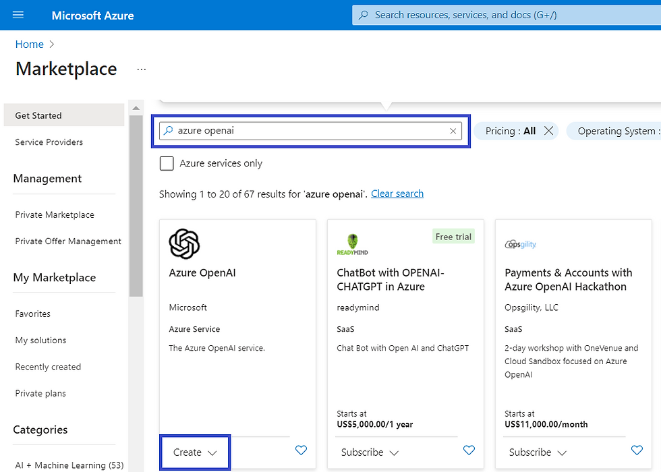Open the Marketplace more options ellipsis
661x472 pixels.
pyautogui.click(x=141, y=69)
